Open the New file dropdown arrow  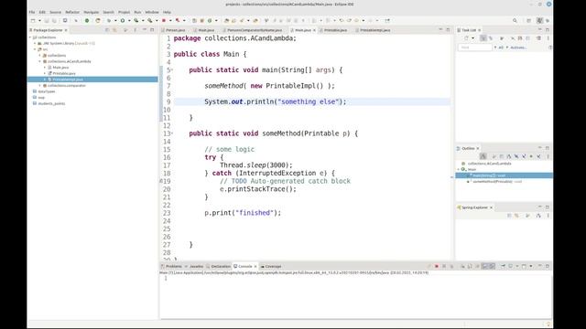point(39,20)
